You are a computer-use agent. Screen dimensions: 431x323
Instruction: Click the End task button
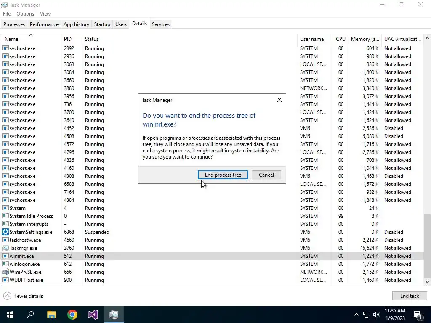[409, 296]
